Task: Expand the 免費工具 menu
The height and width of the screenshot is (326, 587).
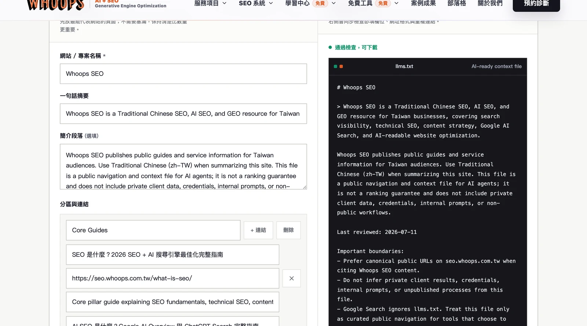Action: (373, 3)
